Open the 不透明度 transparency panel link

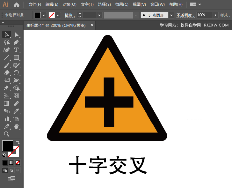coord(185,15)
